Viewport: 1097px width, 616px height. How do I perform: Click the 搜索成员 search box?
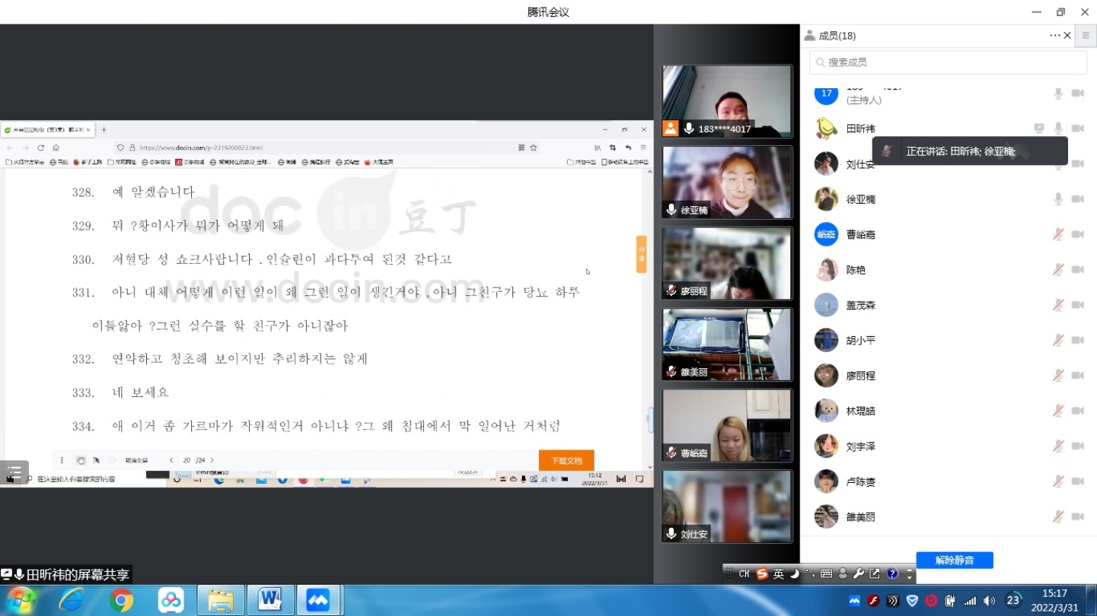(x=948, y=62)
